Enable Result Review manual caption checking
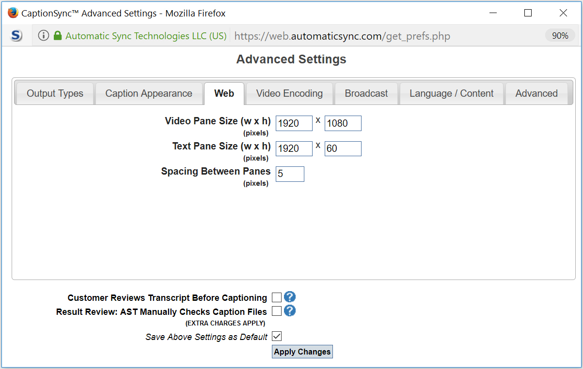This screenshot has height=369, width=583. 277,311
